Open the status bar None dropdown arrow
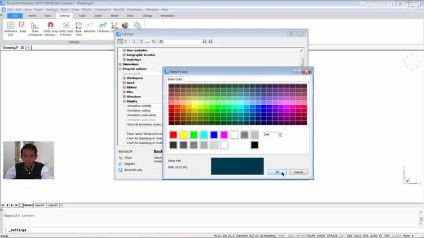Image resolution: width=424 pixels, height=238 pixels. pyautogui.click(x=413, y=235)
